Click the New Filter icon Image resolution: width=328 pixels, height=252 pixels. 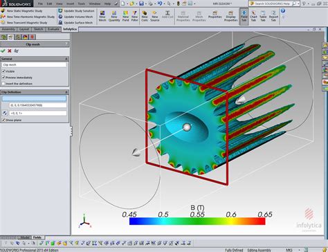tap(135, 16)
